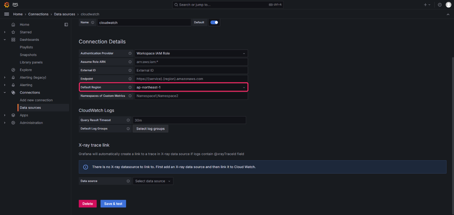Click the AWS logo in header
Image resolution: width=454 pixels, height=215 pixels.
click(x=15, y=5)
